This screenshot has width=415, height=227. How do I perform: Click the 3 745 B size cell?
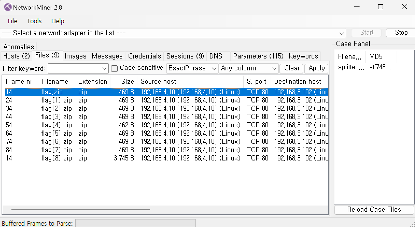click(124, 158)
